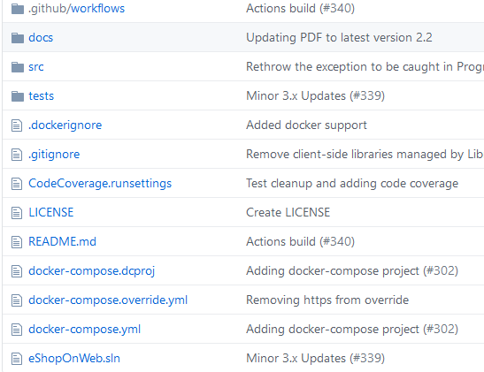This screenshot has height=372, width=484.
Task: Open the tests folder link
Action: [41, 95]
